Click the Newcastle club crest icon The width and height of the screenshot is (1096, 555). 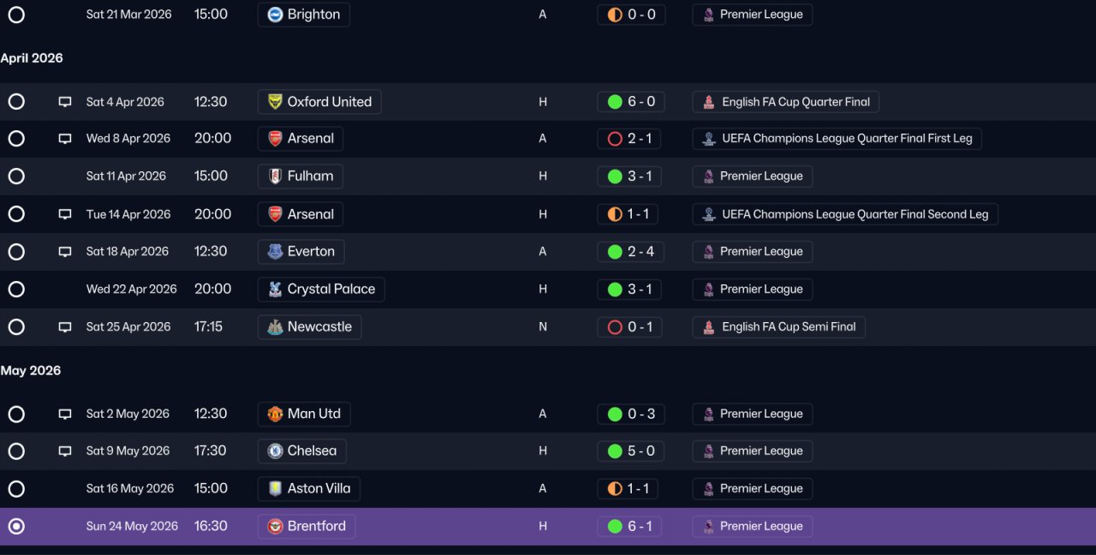pos(275,327)
